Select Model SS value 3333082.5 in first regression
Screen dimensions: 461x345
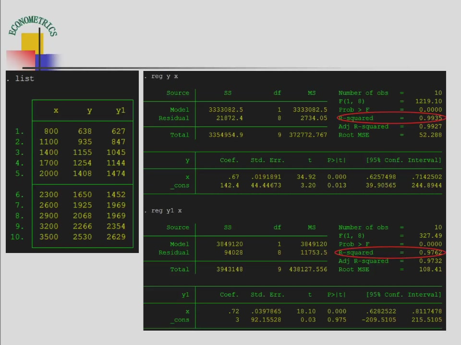pos(226,110)
